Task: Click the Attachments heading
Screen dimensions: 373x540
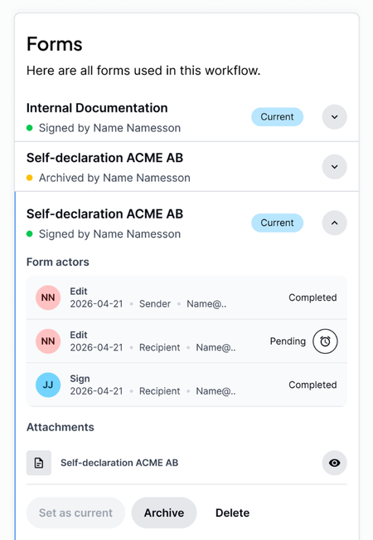Action: tap(61, 427)
